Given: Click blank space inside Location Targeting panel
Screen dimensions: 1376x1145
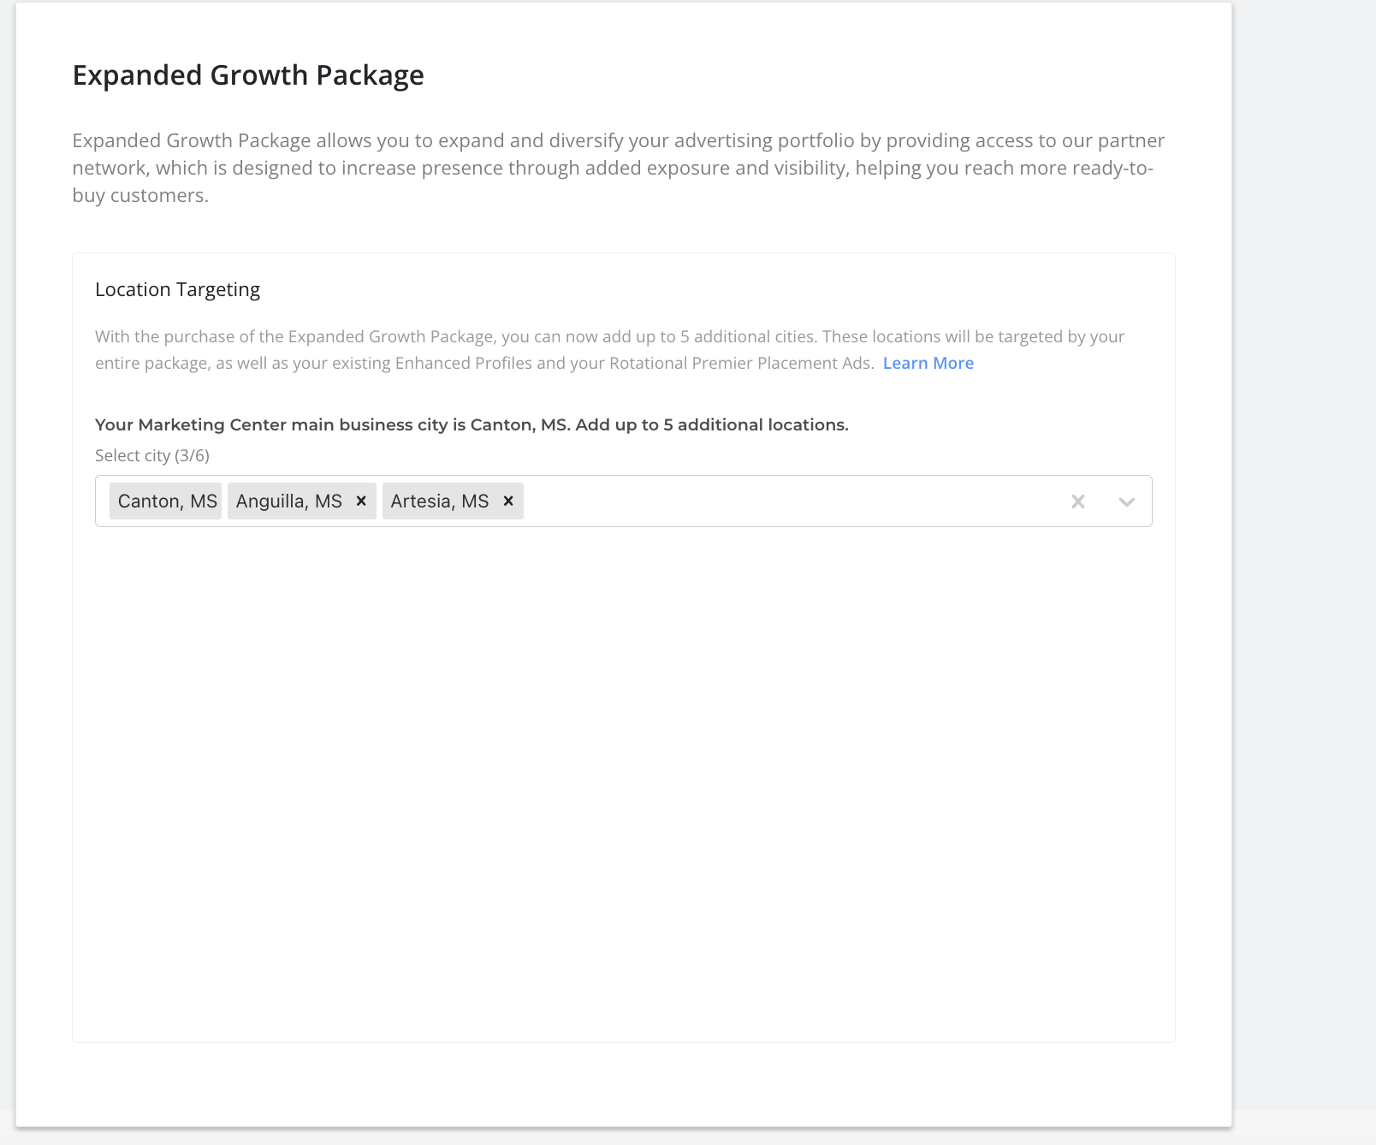Looking at the screenshot, I should [623, 770].
